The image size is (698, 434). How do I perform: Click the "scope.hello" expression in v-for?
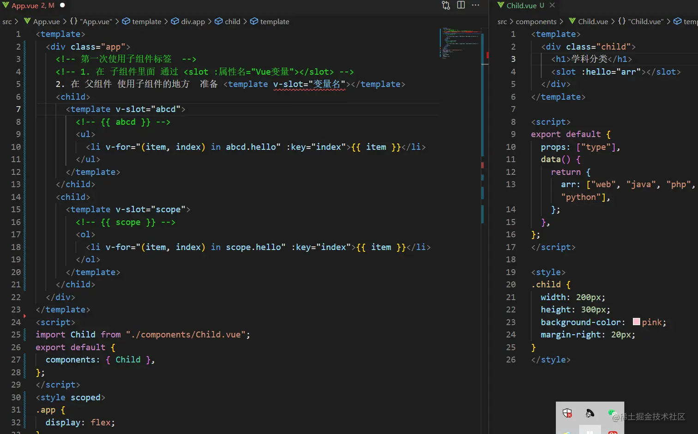point(253,247)
